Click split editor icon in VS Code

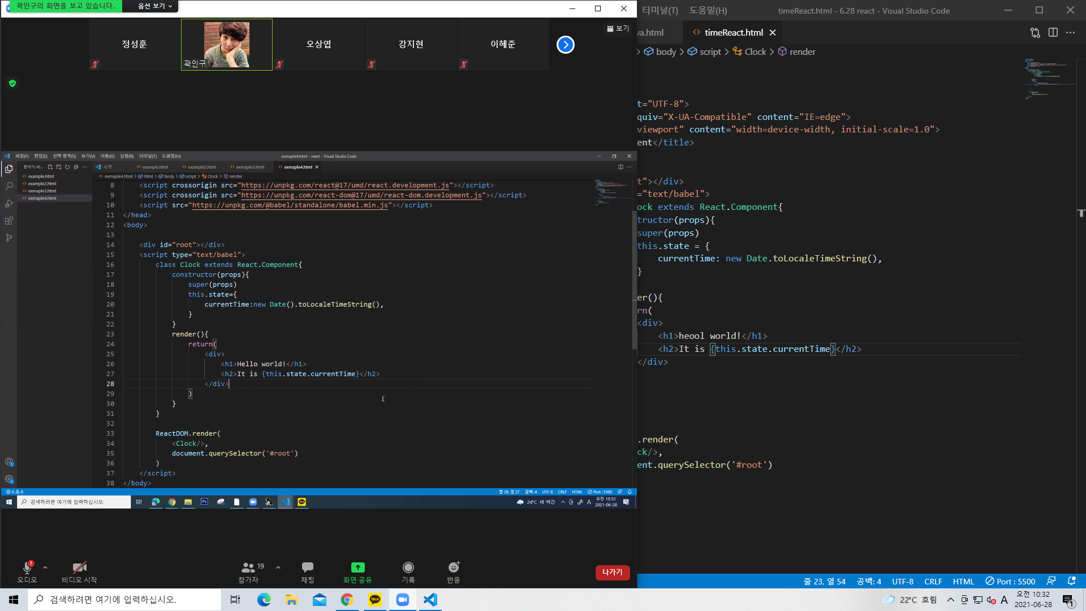click(1053, 33)
